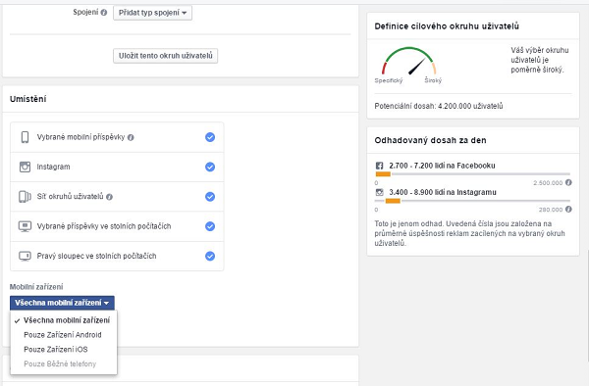The image size is (589, 386).
Task: Click the Instagram reach orange bar
Action: point(393,201)
